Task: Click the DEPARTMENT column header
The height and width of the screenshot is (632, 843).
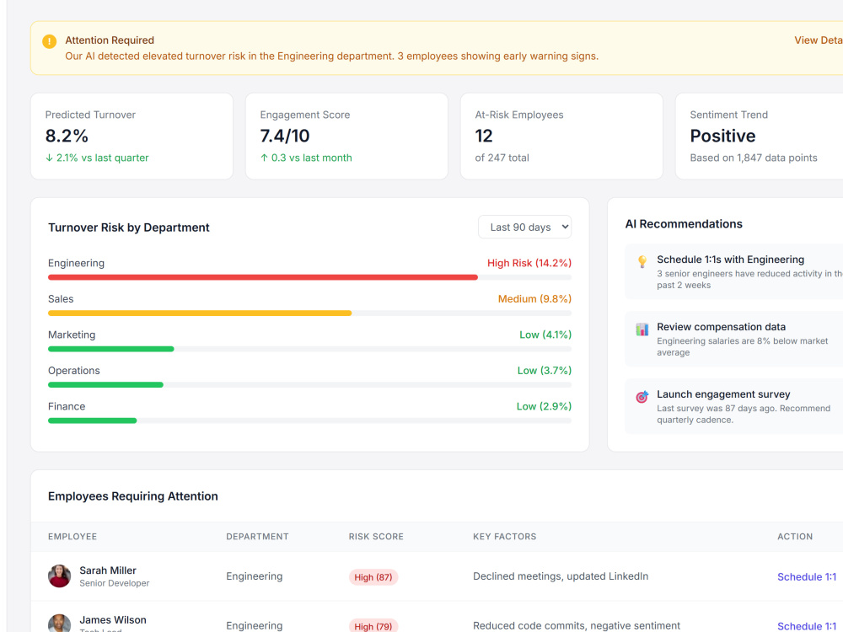Action: pos(257,536)
